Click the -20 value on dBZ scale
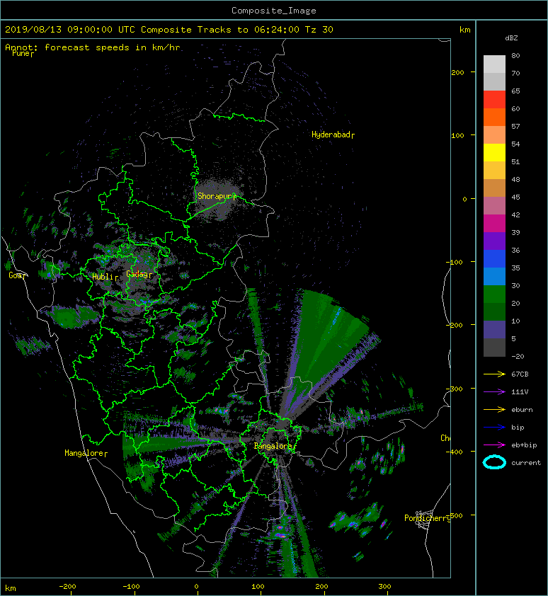This screenshot has height=596, width=548. point(518,356)
